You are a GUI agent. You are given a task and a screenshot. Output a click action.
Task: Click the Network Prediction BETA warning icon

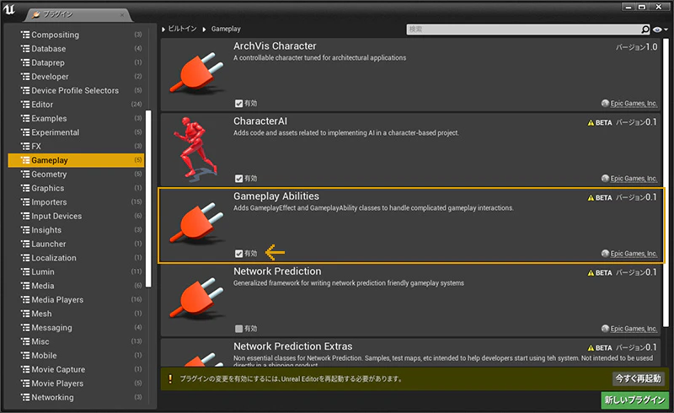click(591, 273)
